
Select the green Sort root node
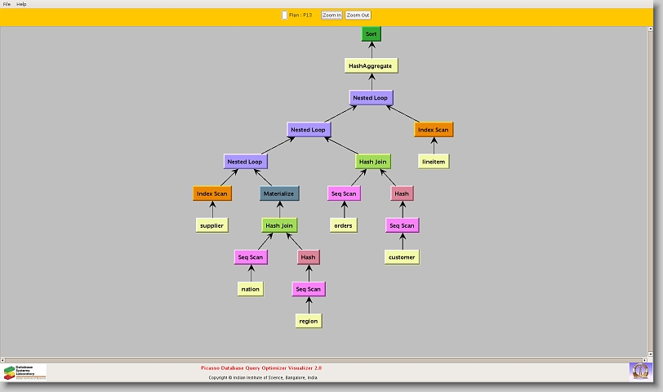(372, 33)
